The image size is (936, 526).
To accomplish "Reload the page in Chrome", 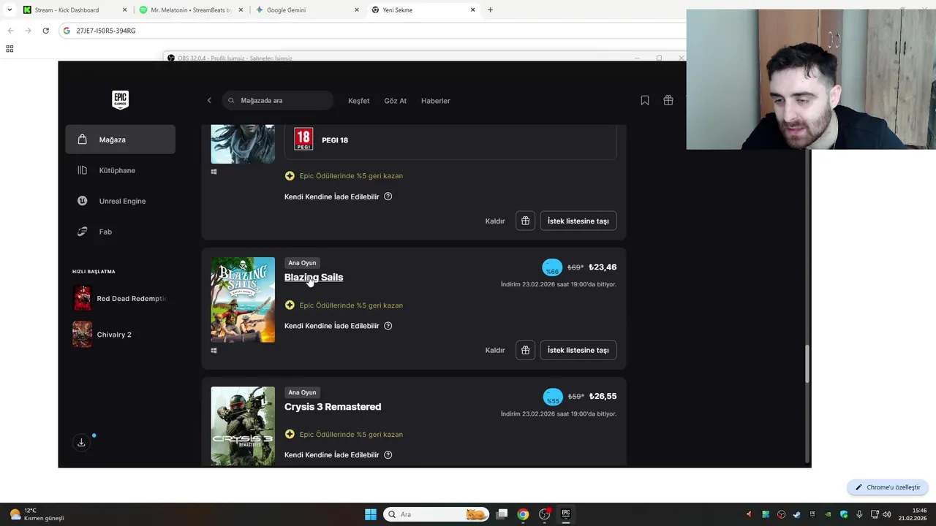I will (45, 31).
